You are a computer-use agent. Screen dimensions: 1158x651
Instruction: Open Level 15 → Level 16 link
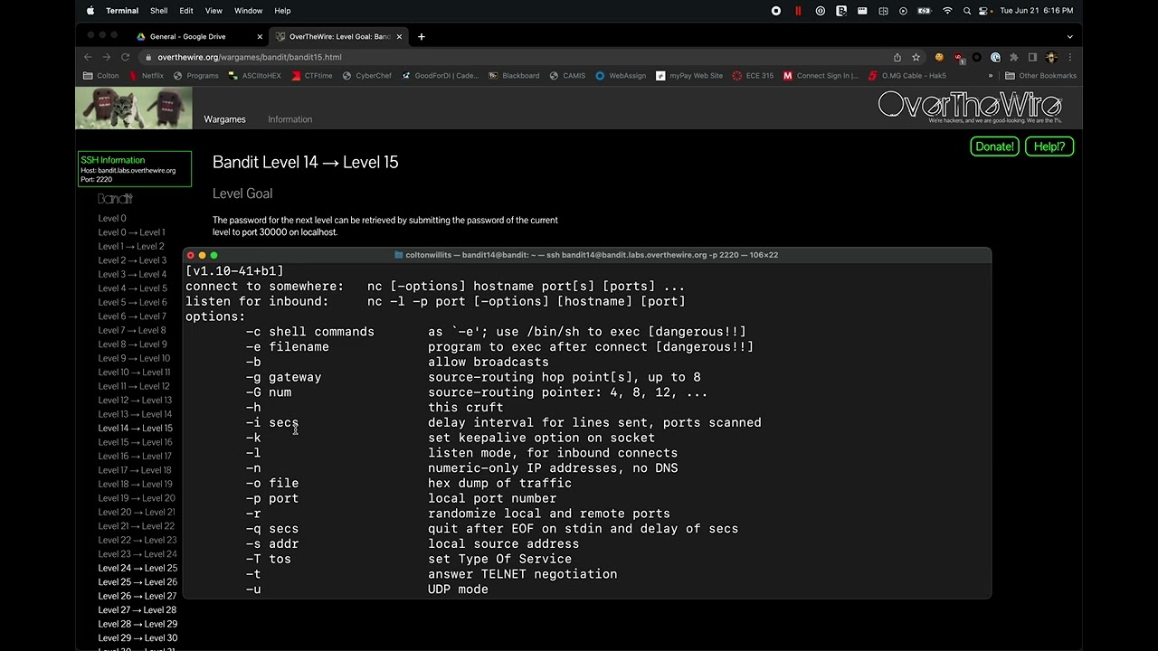tap(135, 442)
